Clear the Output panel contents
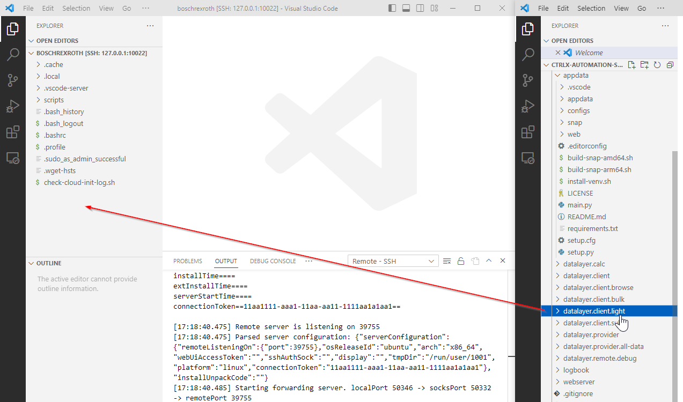Viewport: 683px width, 402px height. [x=447, y=260]
